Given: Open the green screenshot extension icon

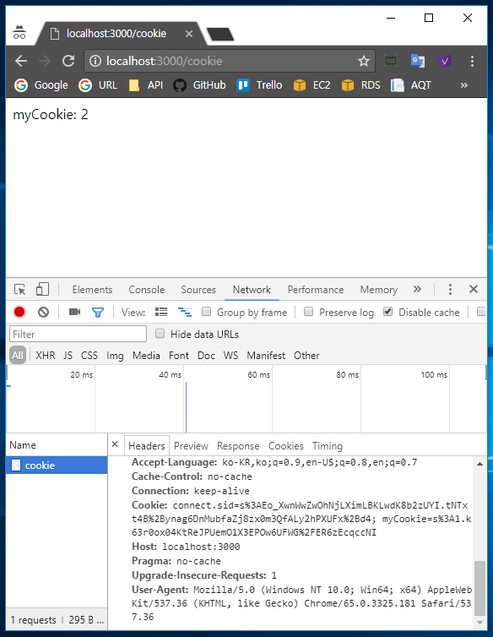Looking at the screenshot, I should pos(391,61).
